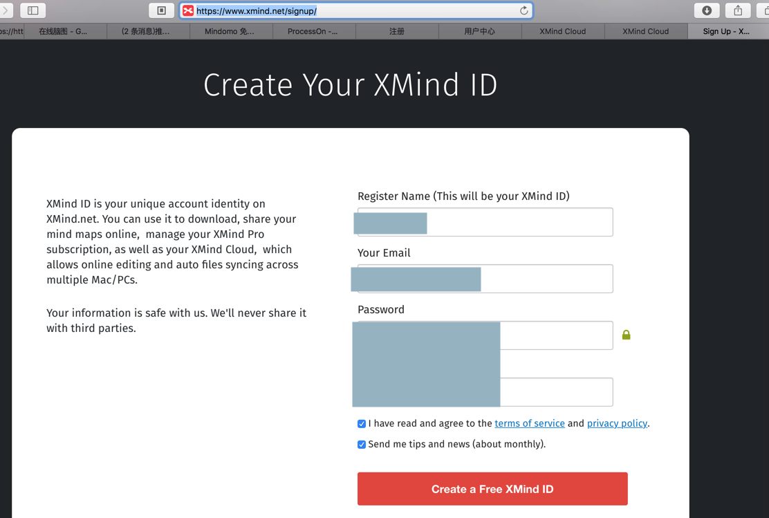Focus the Password input field
Screen dimensions: 769x518
485,335
